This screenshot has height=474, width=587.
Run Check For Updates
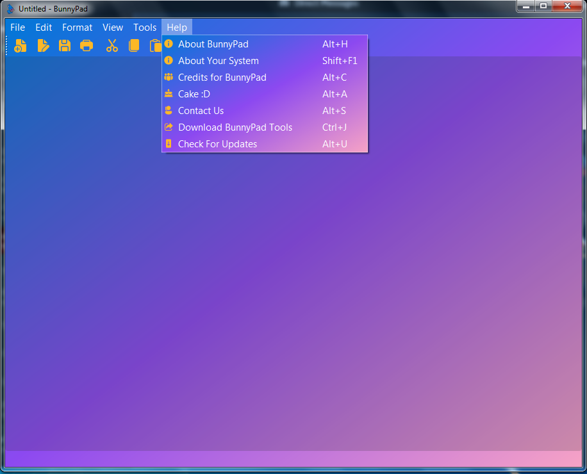pyautogui.click(x=265, y=144)
